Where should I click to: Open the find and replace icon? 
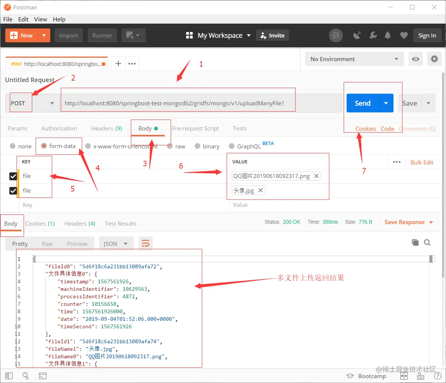26,376
